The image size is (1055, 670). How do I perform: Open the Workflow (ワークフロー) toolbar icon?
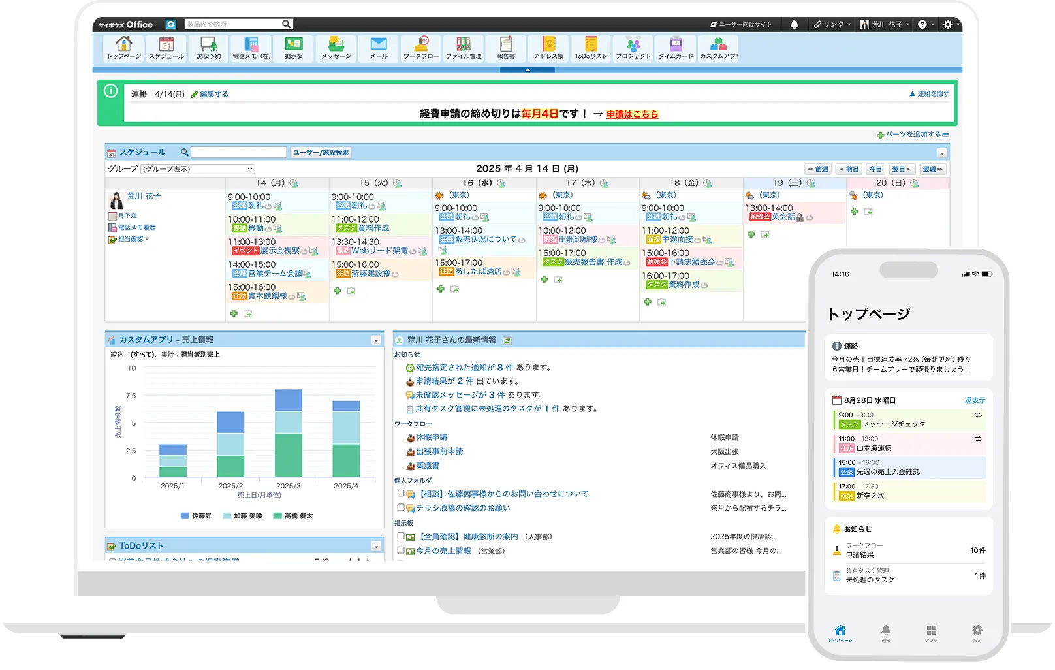click(421, 48)
